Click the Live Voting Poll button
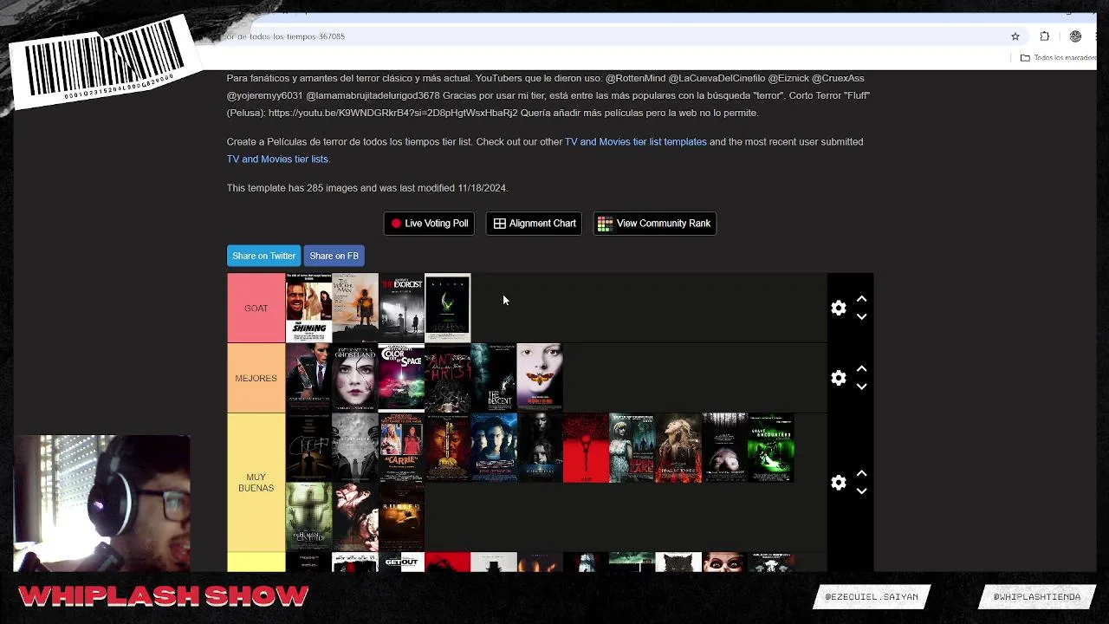Viewport: 1109px width, 624px height. click(429, 224)
